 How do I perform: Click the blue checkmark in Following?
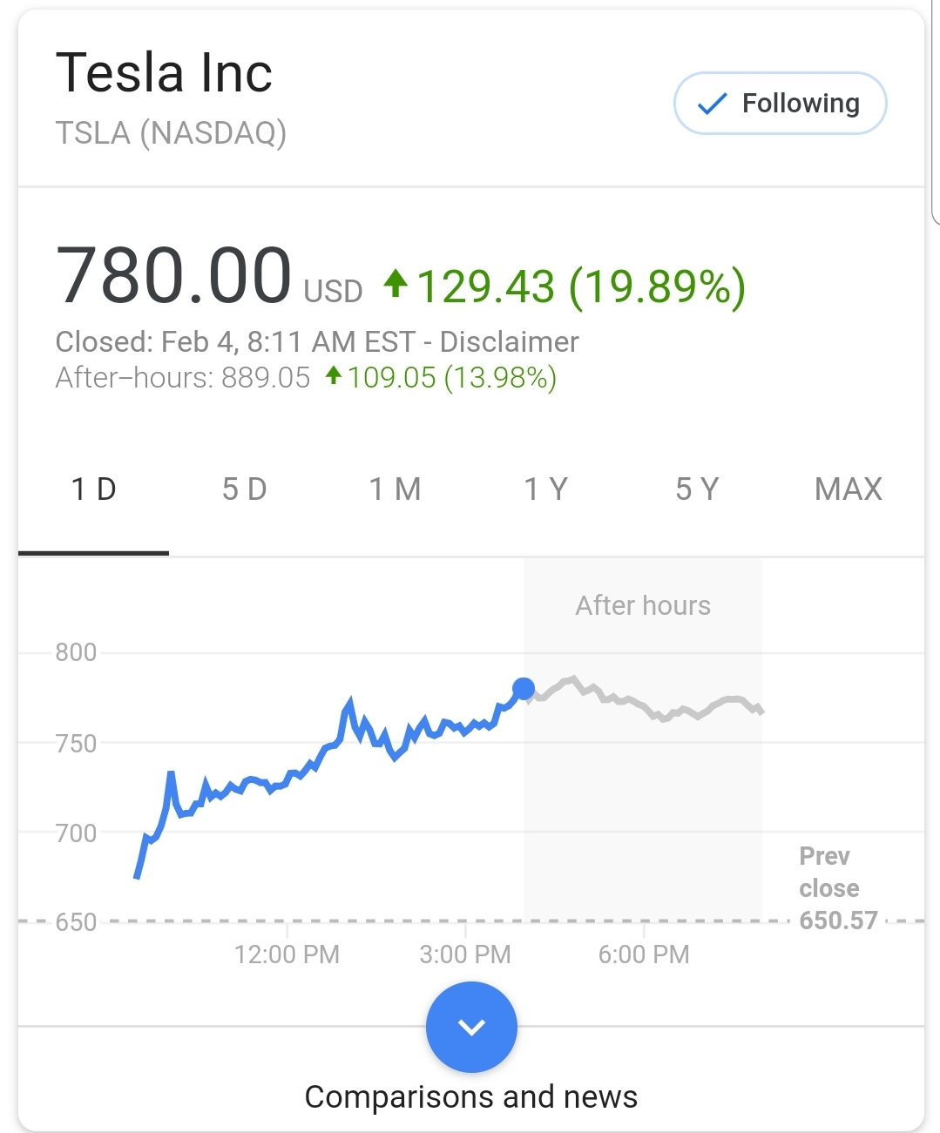coord(713,105)
